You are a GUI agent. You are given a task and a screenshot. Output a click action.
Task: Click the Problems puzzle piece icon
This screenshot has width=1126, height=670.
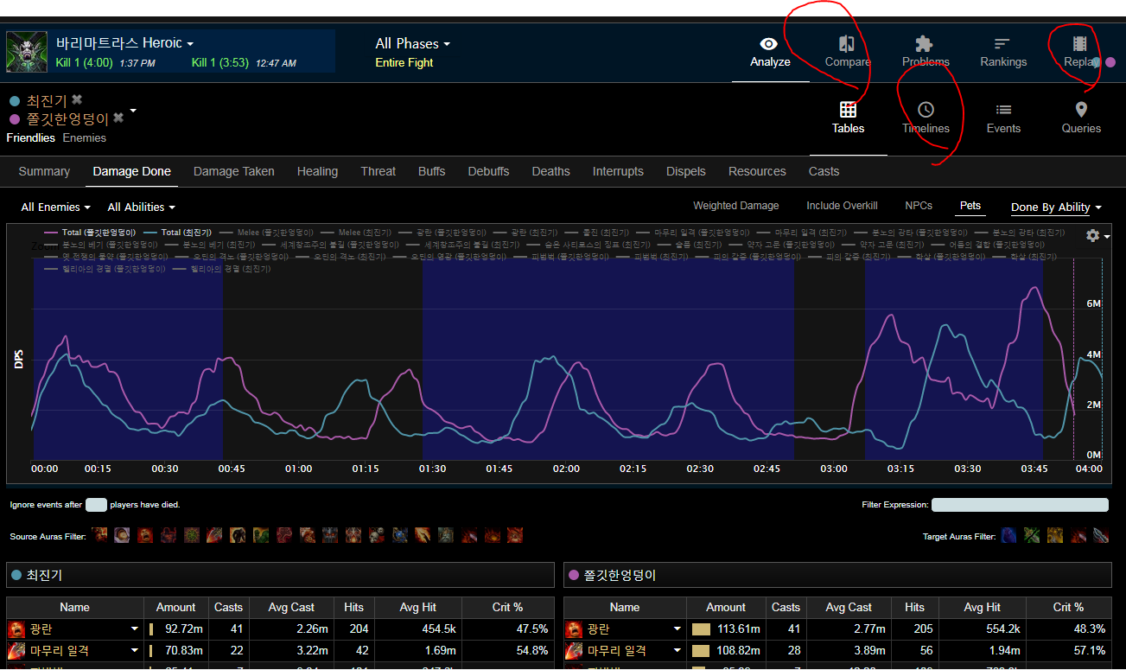(925, 44)
